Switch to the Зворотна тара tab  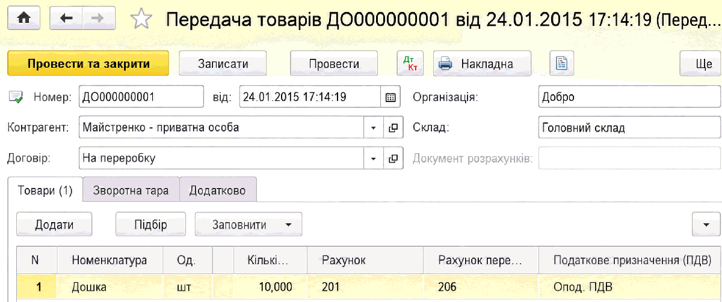tap(131, 190)
